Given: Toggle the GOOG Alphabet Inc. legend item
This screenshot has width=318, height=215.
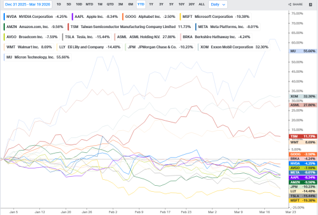Looking at the screenshot, I should (150, 17).
